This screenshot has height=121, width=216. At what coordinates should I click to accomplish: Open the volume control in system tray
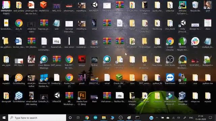(179, 118)
